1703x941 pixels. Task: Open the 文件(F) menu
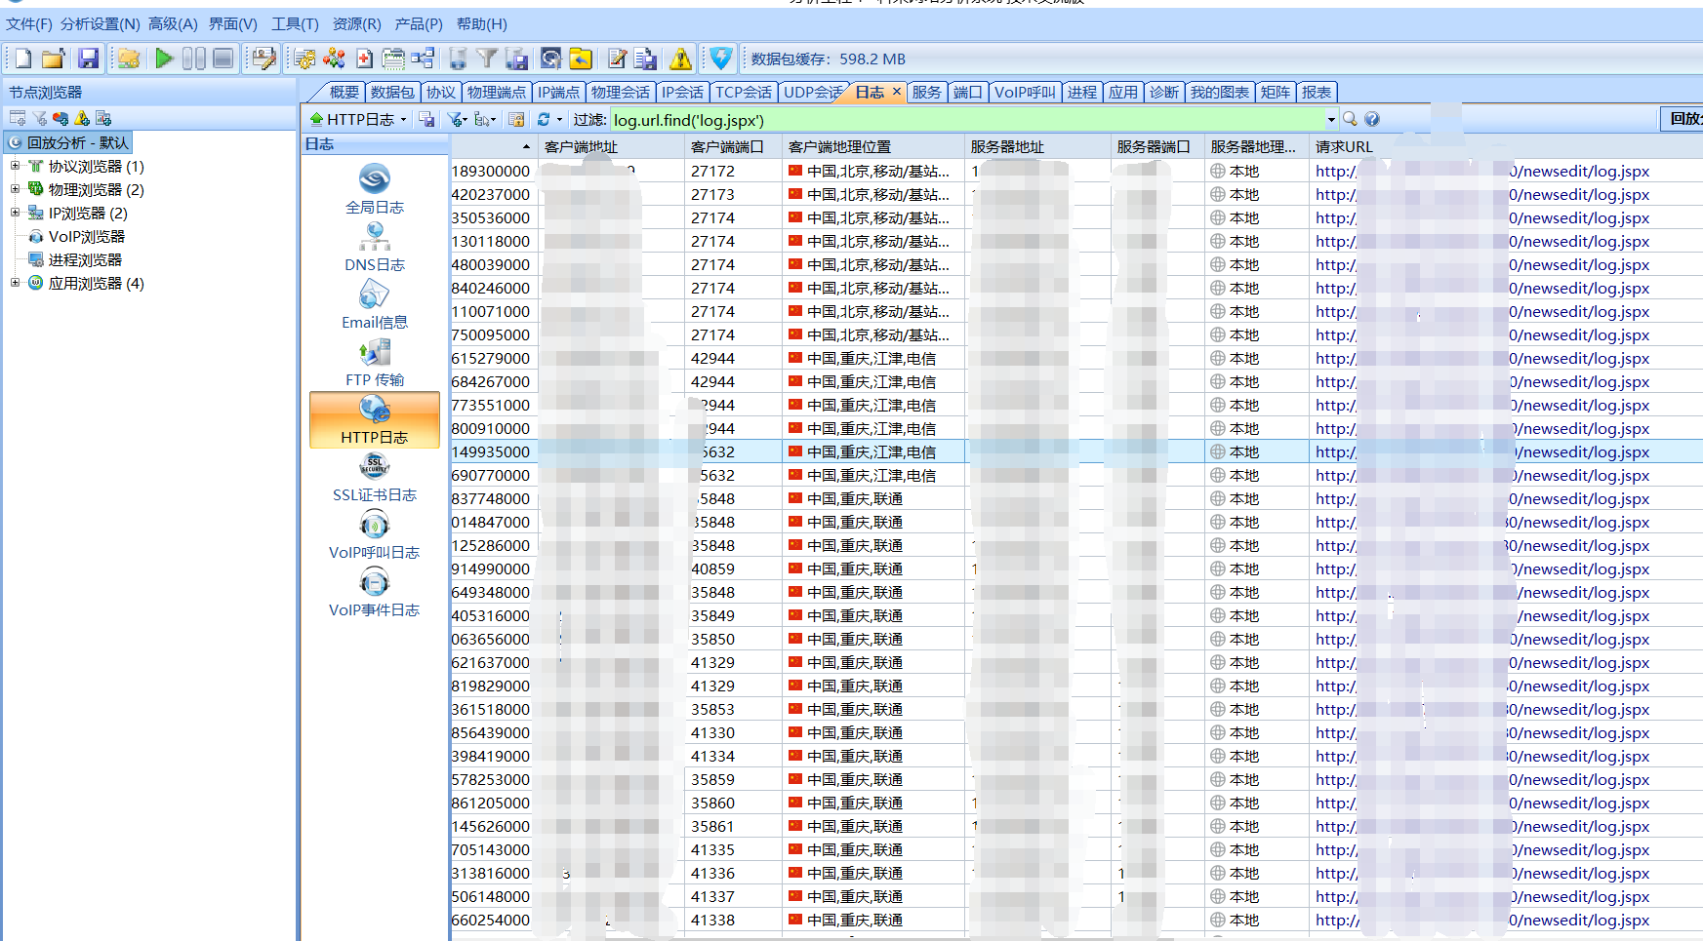click(29, 23)
